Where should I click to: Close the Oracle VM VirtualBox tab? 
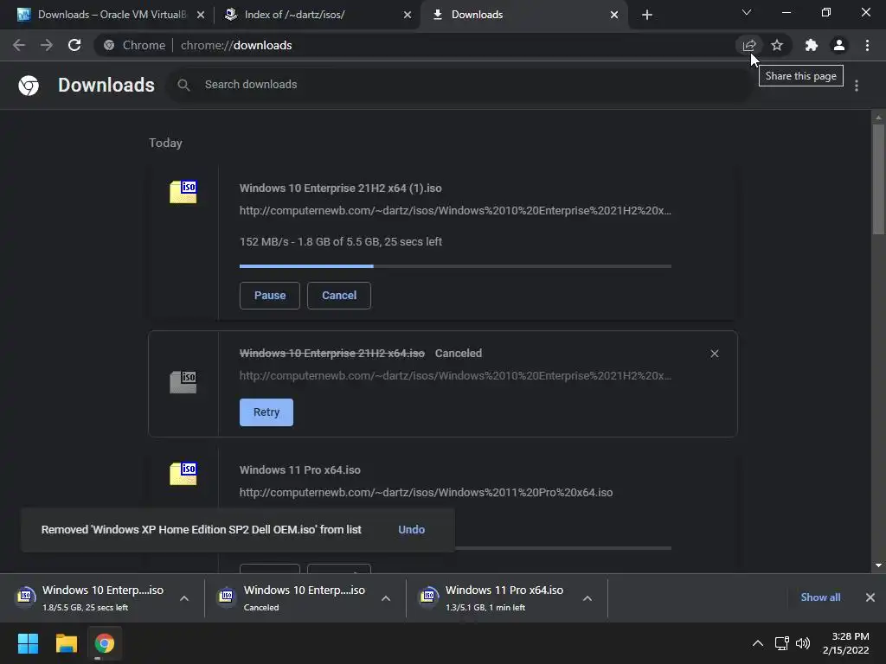point(201,15)
